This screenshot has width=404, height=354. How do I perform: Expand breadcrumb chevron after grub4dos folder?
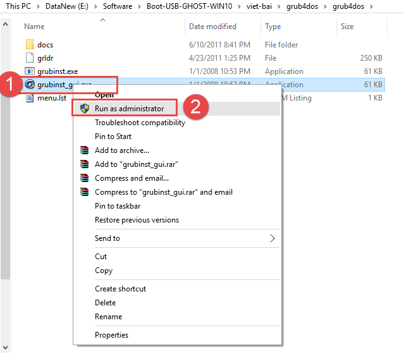coord(370,6)
